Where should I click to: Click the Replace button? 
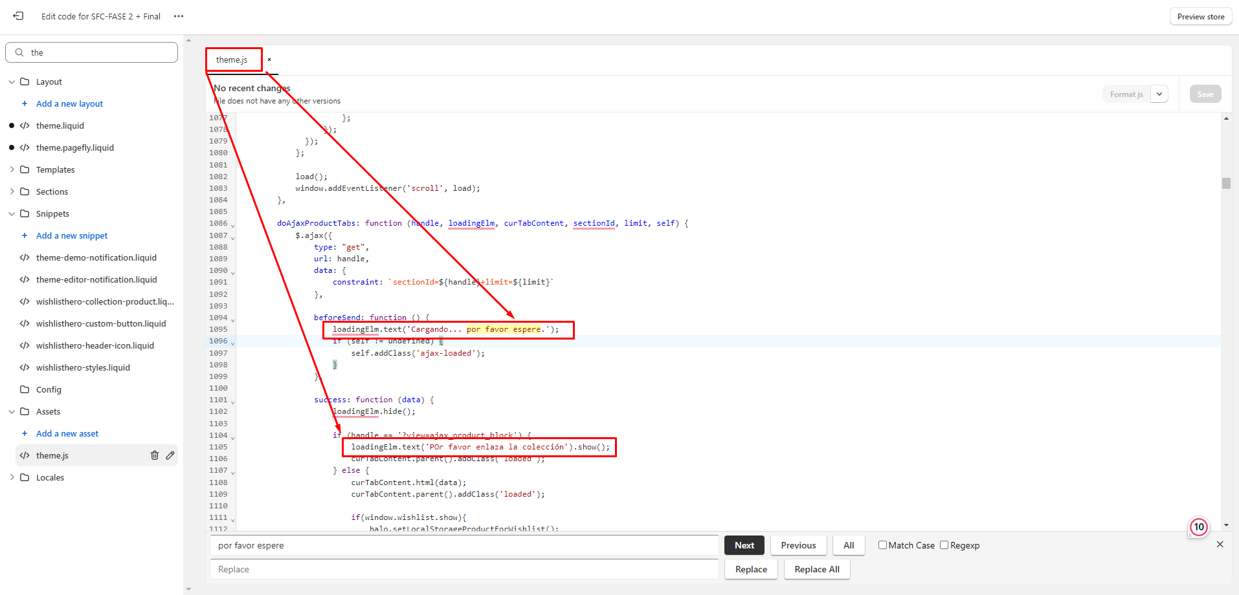coord(751,569)
